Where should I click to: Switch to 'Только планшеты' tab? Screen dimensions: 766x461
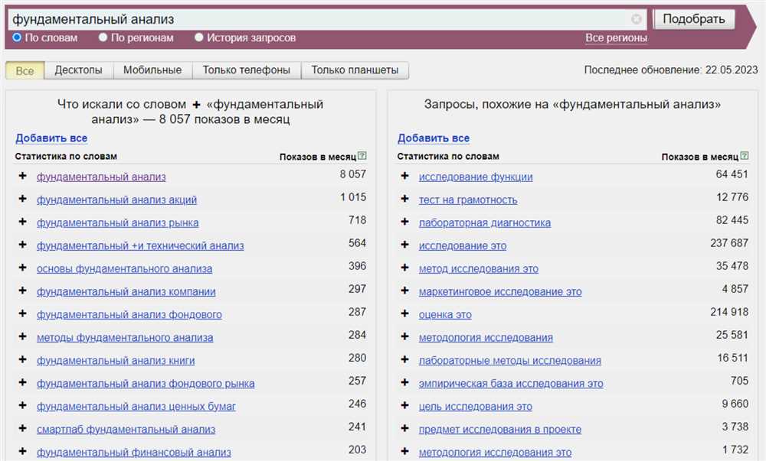coord(355,70)
